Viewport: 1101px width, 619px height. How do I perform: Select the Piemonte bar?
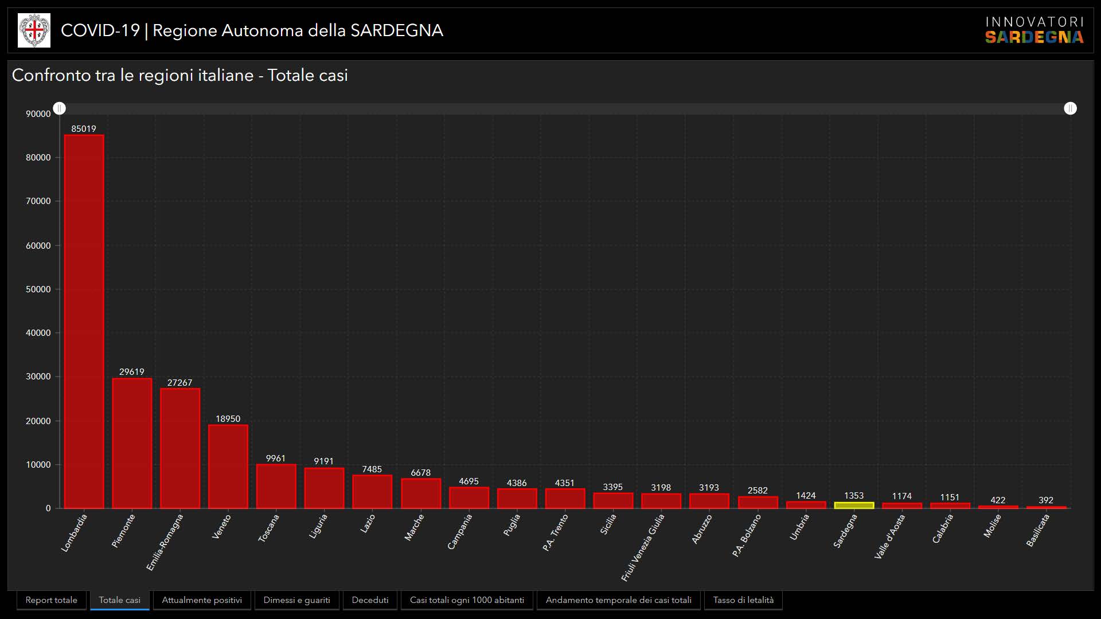[x=132, y=442]
